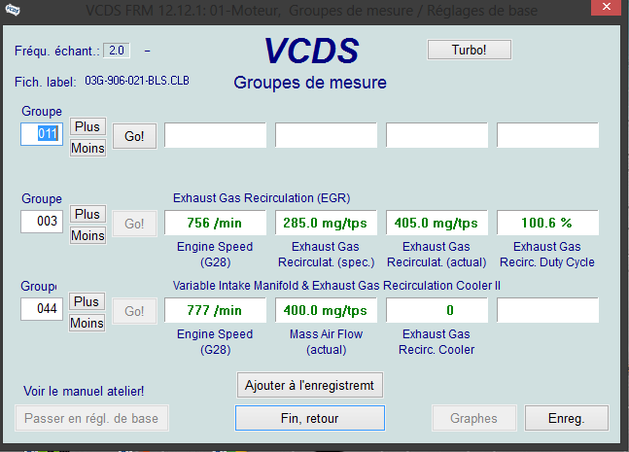Increase group 011 with Plus
Screen dimensions: 629x452
[87, 126]
